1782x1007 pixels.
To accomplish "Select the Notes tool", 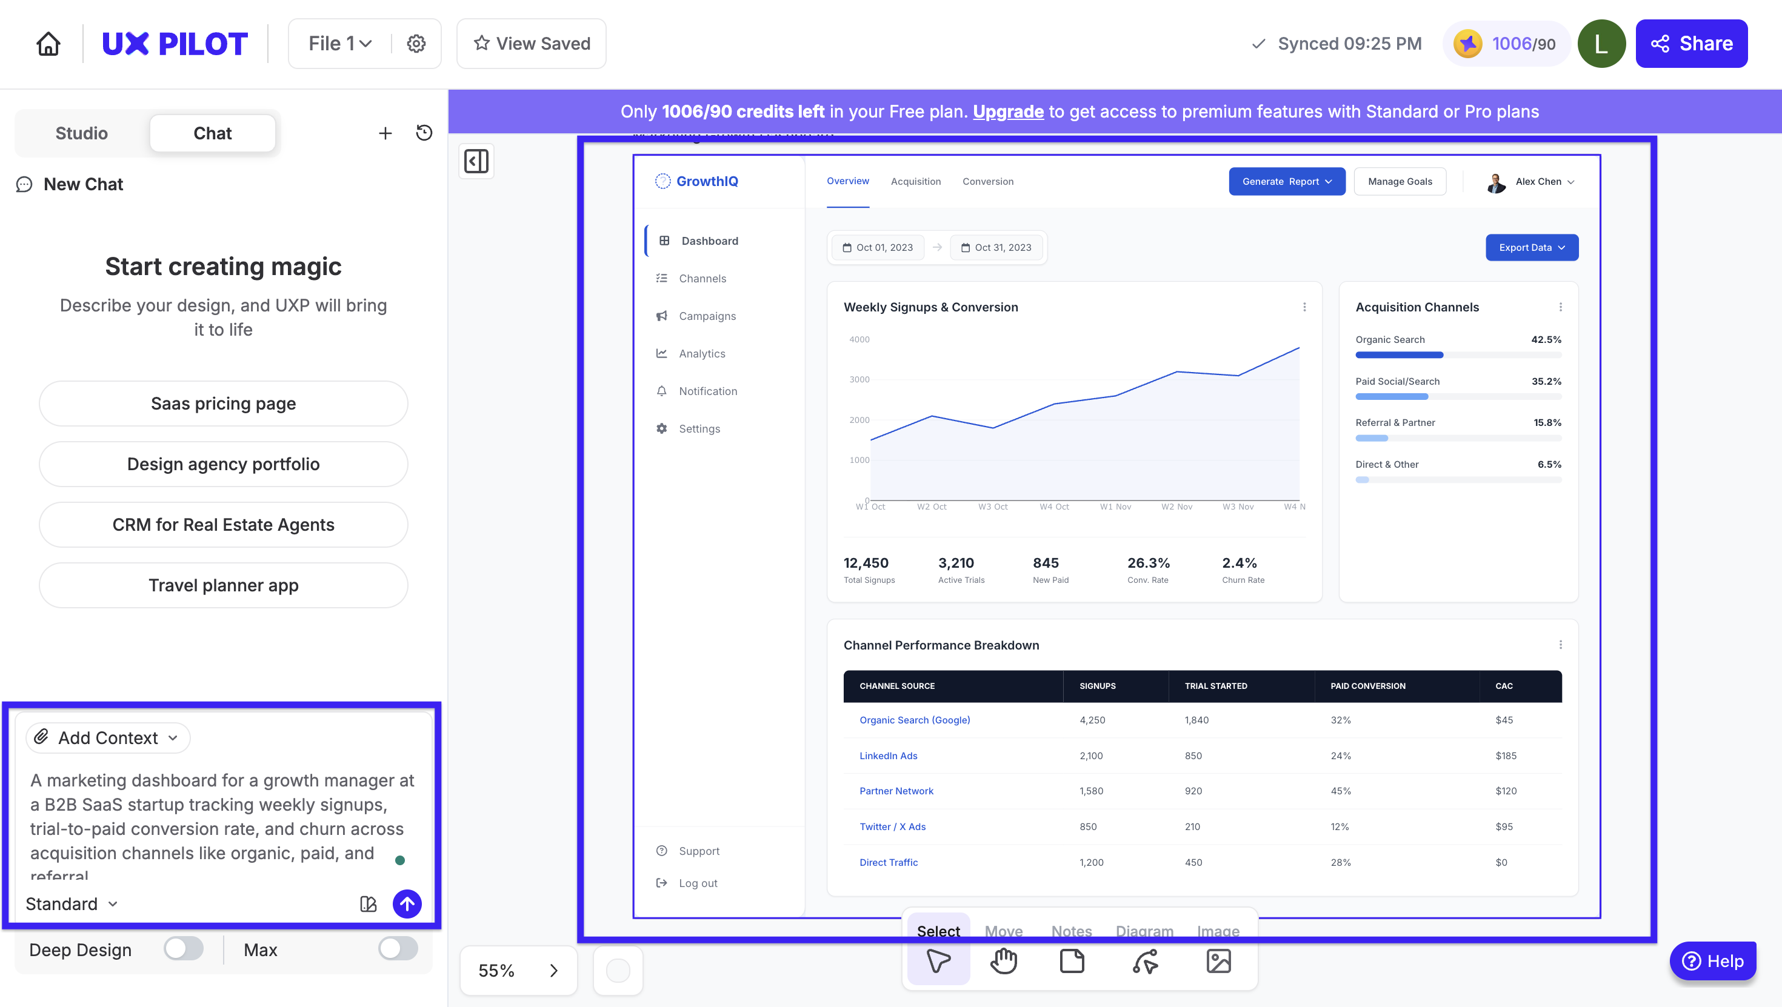I will coord(1072,961).
